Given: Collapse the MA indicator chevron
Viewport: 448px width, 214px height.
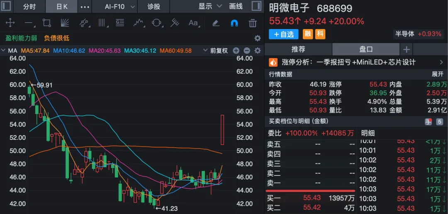Looking at the screenshot, I should (3, 51).
